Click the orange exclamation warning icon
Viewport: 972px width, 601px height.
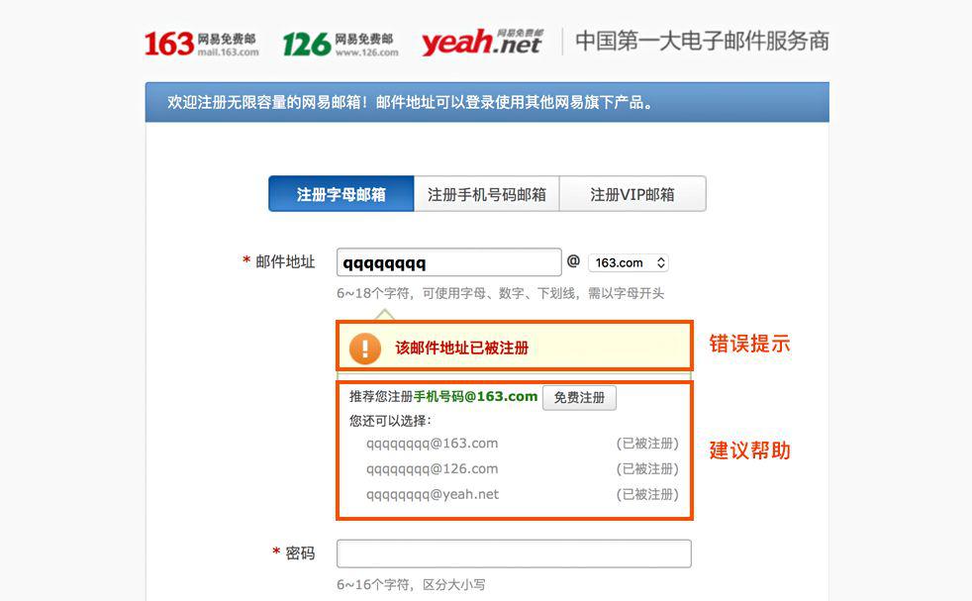(x=365, y=348)
